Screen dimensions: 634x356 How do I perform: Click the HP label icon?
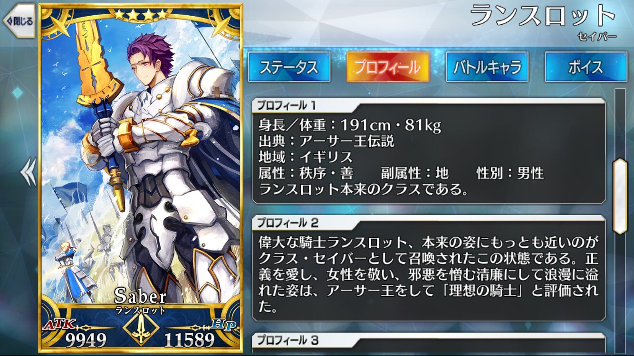click(x=224, y=324)
